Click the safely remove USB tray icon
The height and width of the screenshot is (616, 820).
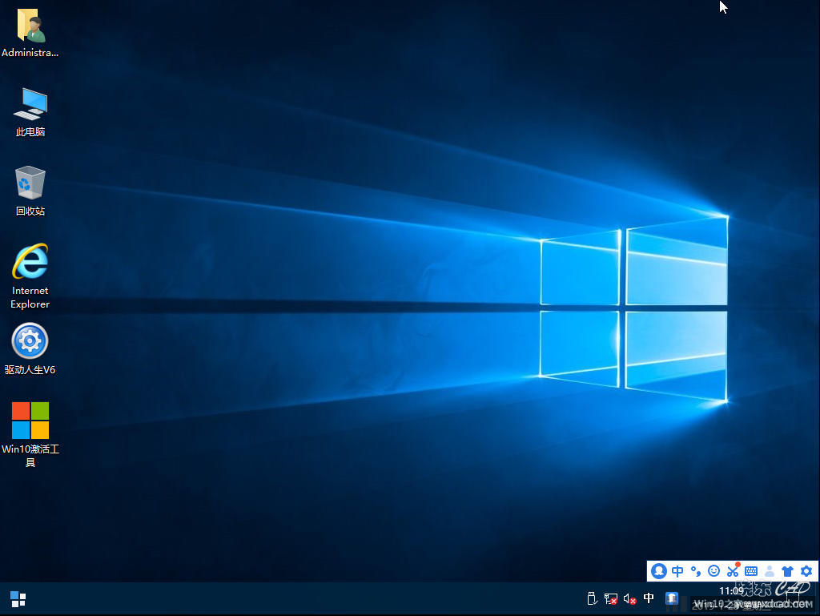click(x=592, y=598)
